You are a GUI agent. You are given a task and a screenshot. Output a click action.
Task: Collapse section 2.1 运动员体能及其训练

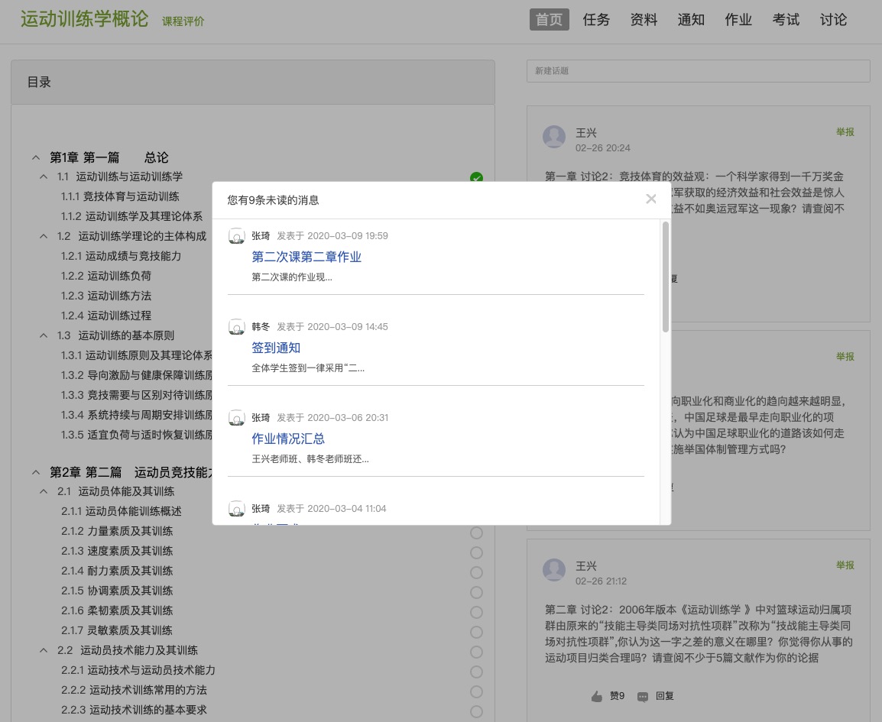tap(44, 491)
